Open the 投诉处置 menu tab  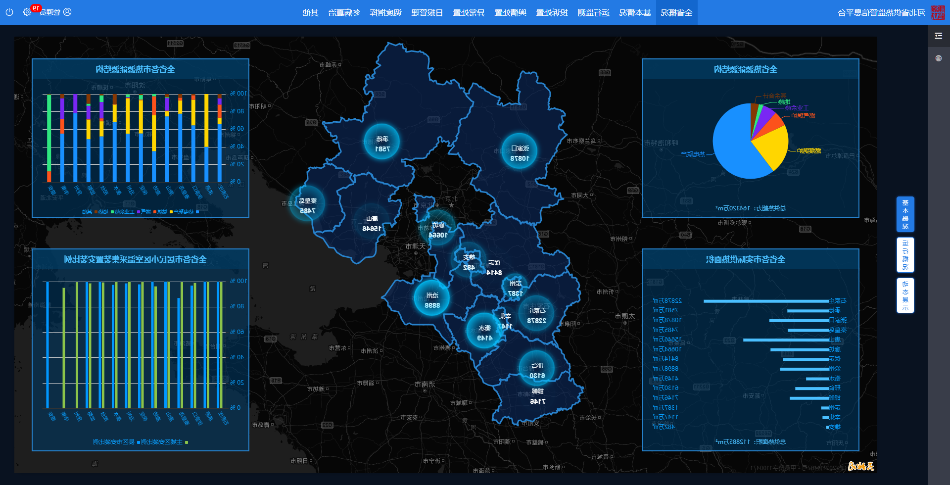[x=552, y=12]
